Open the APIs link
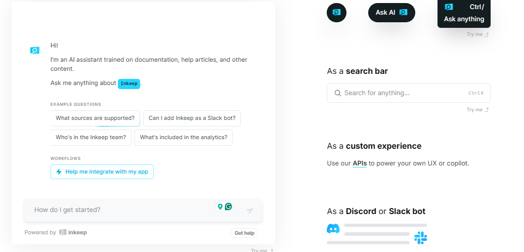The width and height of the screenshot is (524, 252). [x=360, y=163]
